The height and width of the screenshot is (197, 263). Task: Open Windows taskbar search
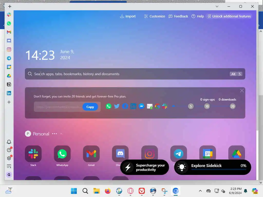coord(85,191)
